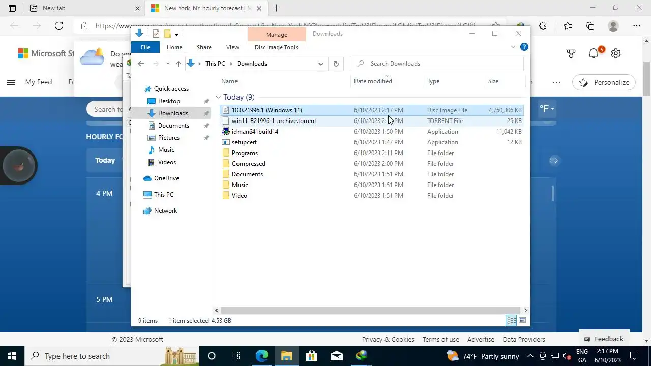Open Disc Image Tools tab
Screen dimensions: 651x366
276,47
